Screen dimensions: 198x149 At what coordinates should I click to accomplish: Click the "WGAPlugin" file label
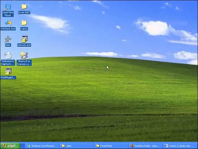(x=8, y=77)
